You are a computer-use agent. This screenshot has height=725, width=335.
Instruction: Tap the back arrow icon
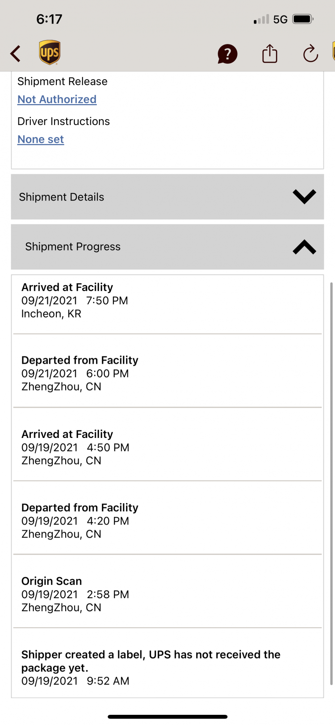[x=16, y=54]
